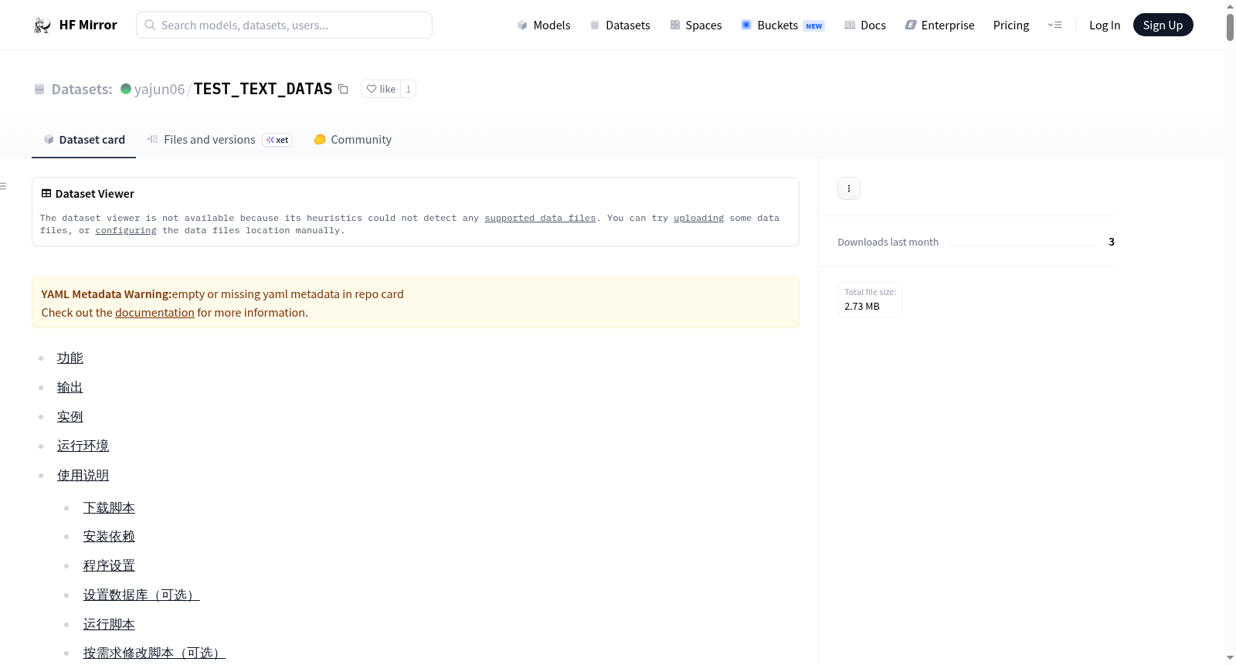
Task: Click the Datasets: breadcrumb label
Action: coord(82,89)
